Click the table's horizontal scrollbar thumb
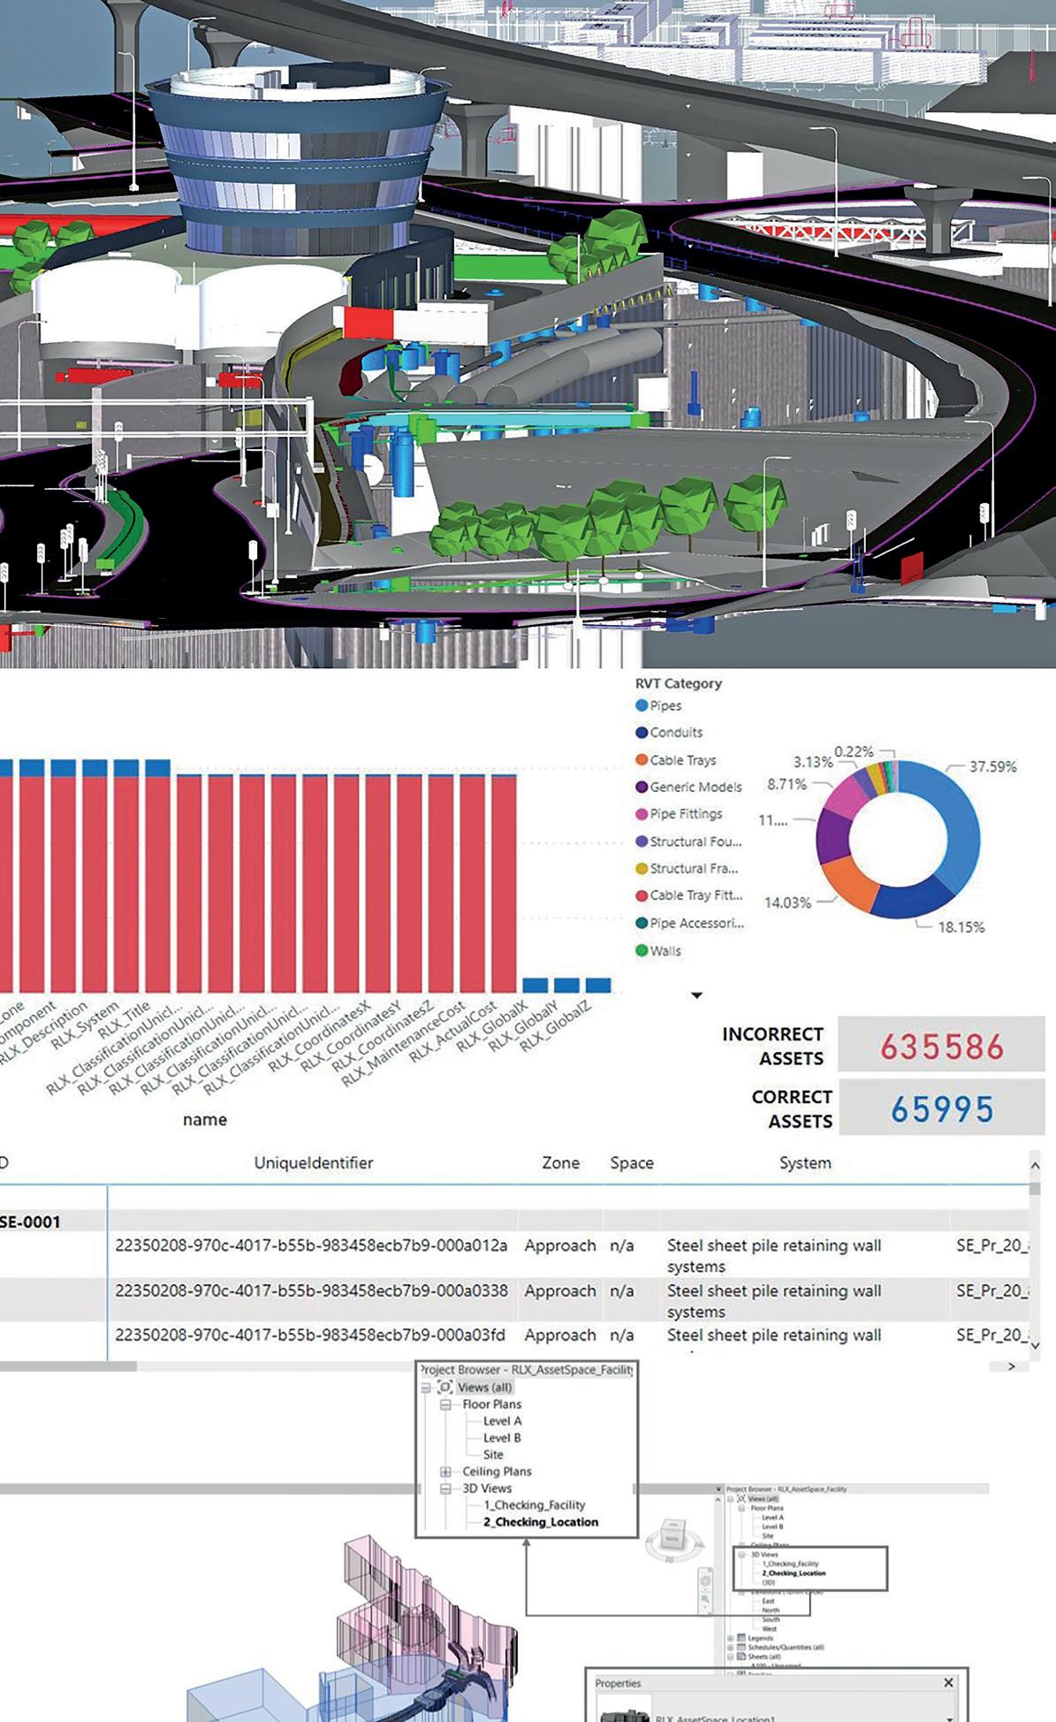 coord(68,1367)
